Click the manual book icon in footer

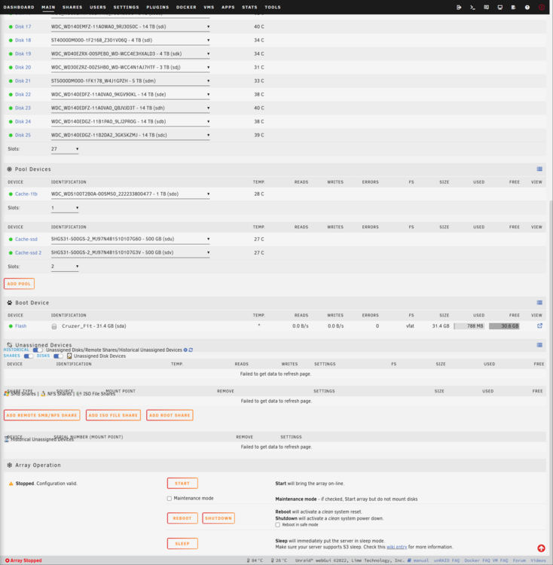[409, 560]
